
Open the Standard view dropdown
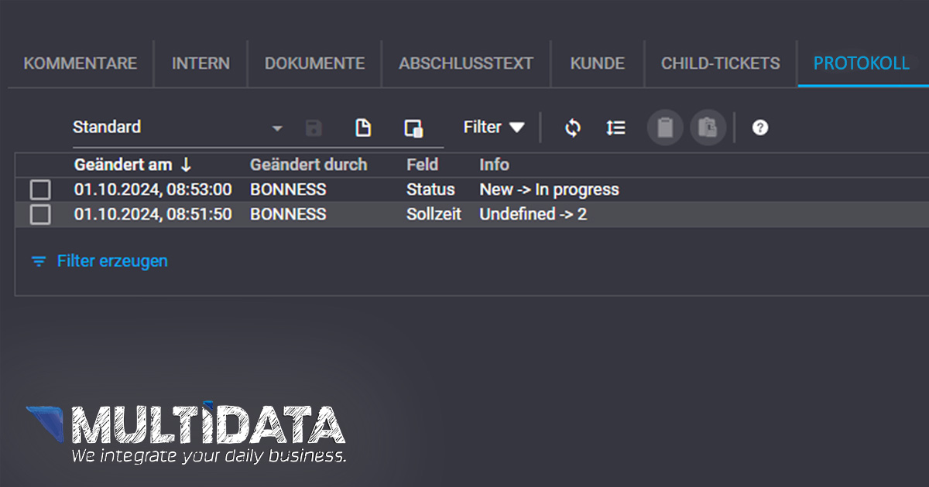[277, 128]
